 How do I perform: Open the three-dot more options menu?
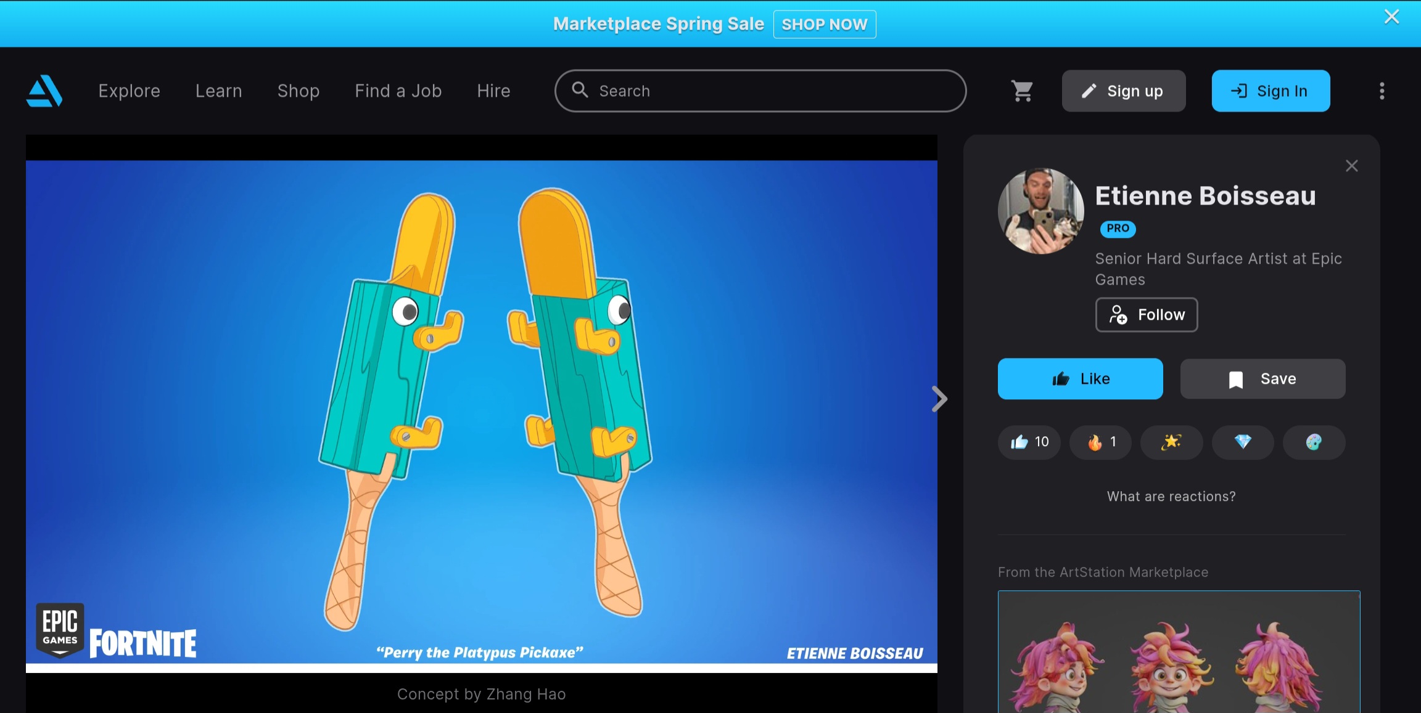[1382, 91]
